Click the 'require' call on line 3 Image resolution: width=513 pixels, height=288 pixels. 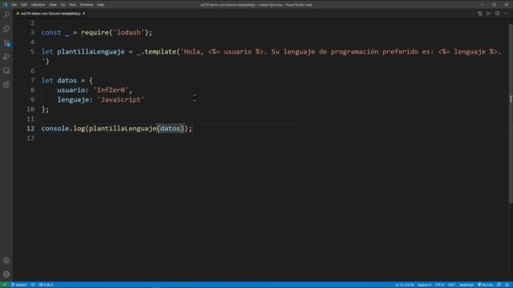95,32
